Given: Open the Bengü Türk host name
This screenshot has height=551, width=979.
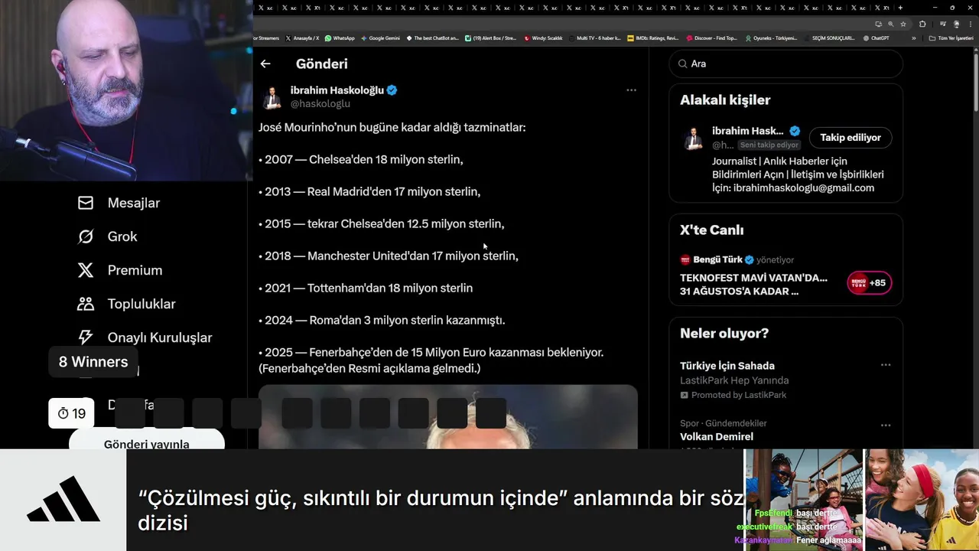Looking at the screenshot, I should pos(717,259).
